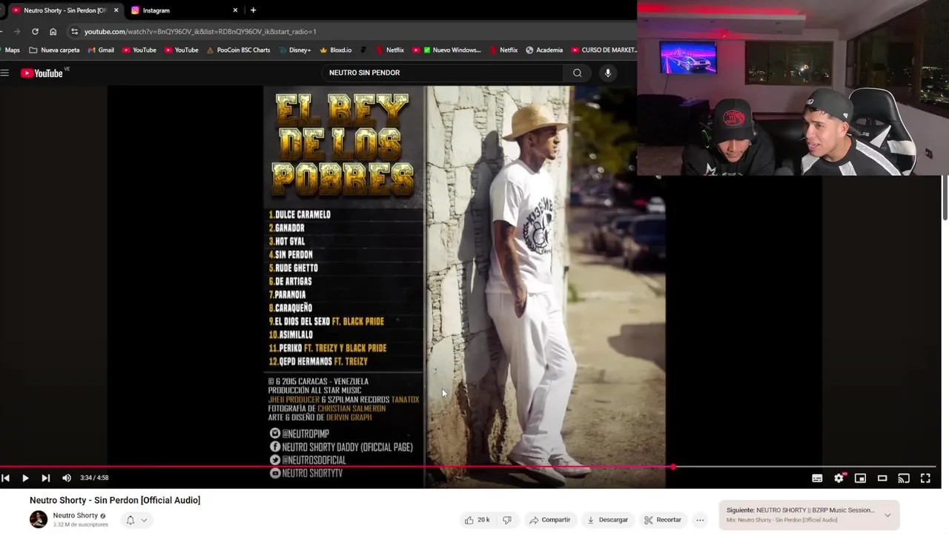The image size is (949, 534).
Task: Switch to theater mode
Action: [x=882, y=478]
